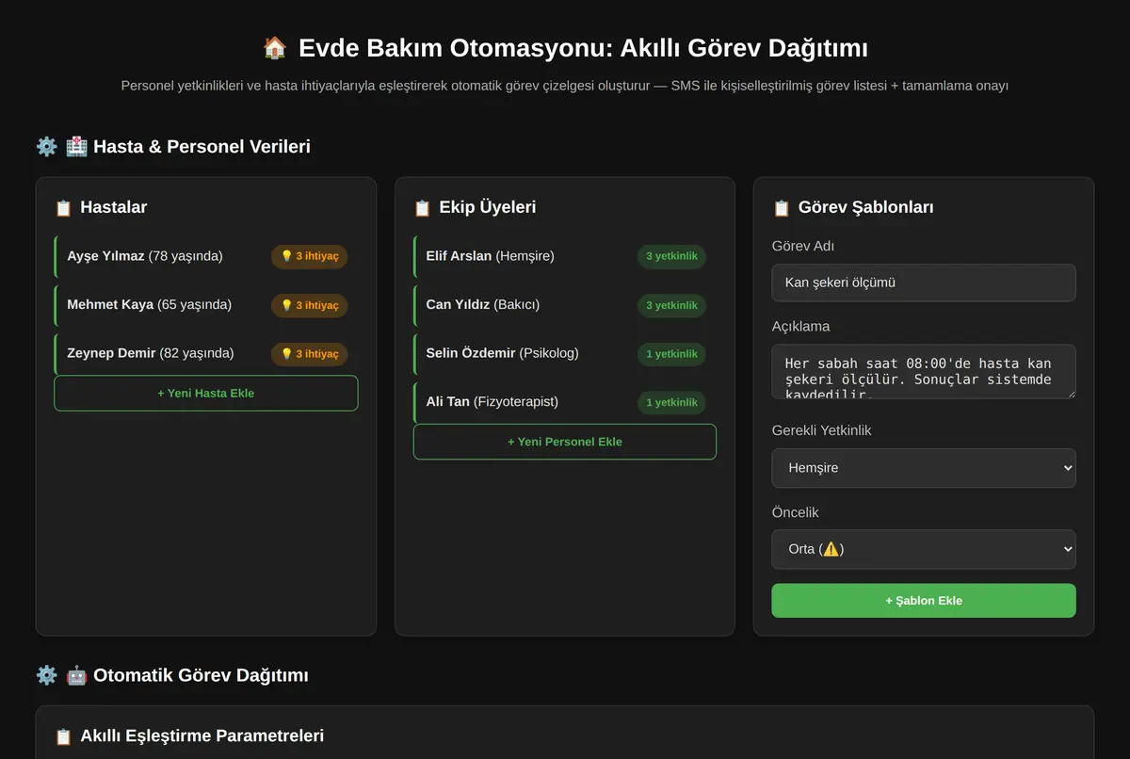Focus the Görev Adı input field
This screenshot has width=1130, height=759.
(924, 283)
